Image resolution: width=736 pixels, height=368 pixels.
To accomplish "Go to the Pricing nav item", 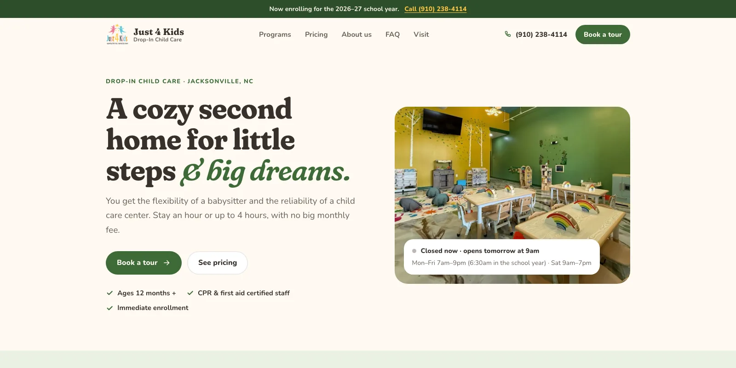I will tap(316, 34).
